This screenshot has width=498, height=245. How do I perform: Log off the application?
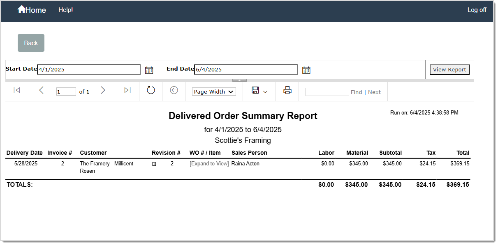477,9
